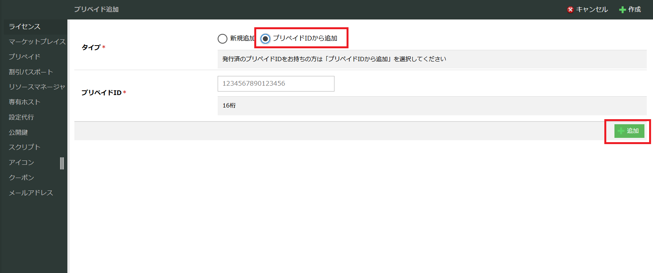Screen dimensions: 653x273
Task: Click the green plus 作成 icon
Action: [x=623, y=10]
